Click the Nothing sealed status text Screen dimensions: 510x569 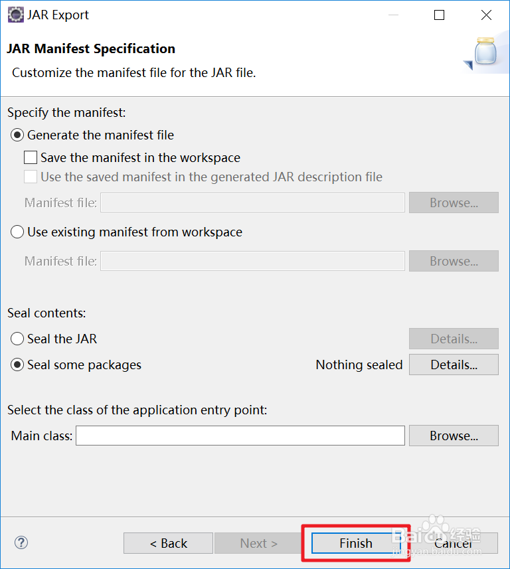tap(359, 365)
